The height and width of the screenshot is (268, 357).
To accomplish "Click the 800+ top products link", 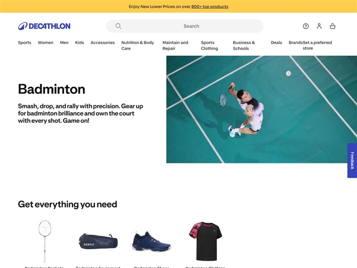I will tap(210, 7).
